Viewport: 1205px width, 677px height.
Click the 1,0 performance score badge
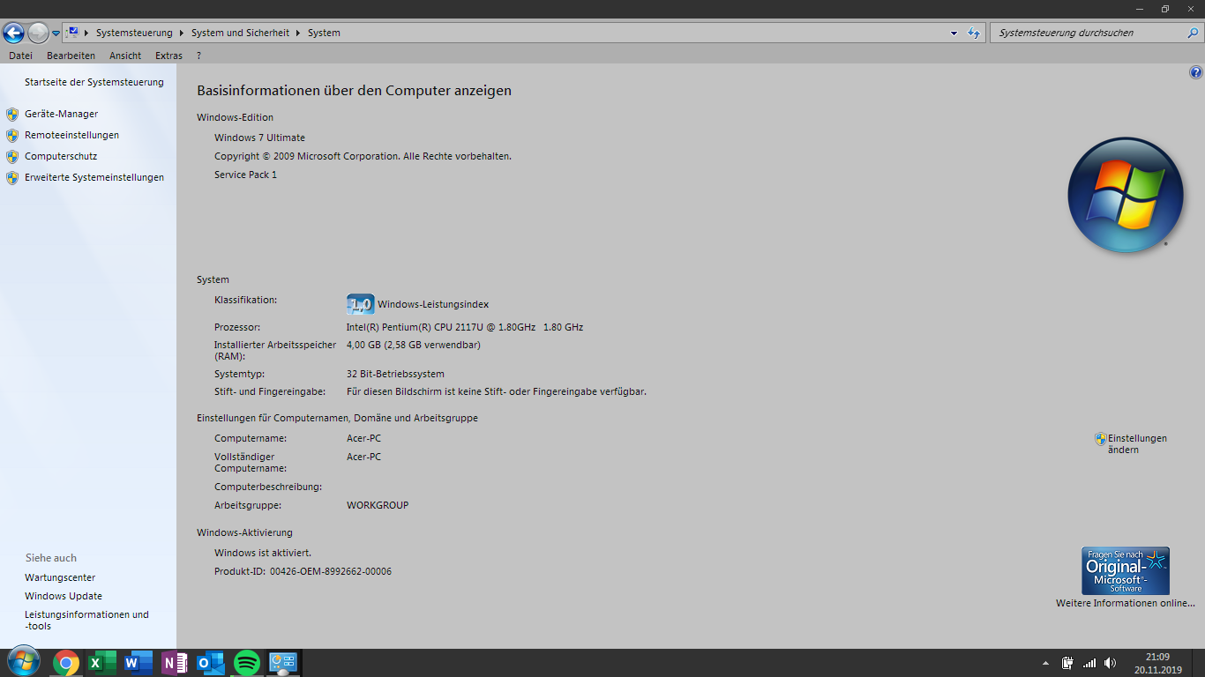[x=361, y=304]
